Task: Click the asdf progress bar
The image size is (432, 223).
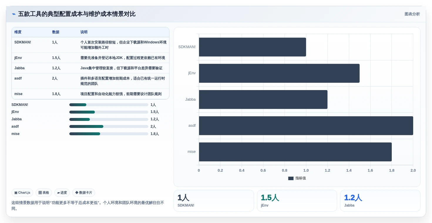Action: tap(109, 126)
